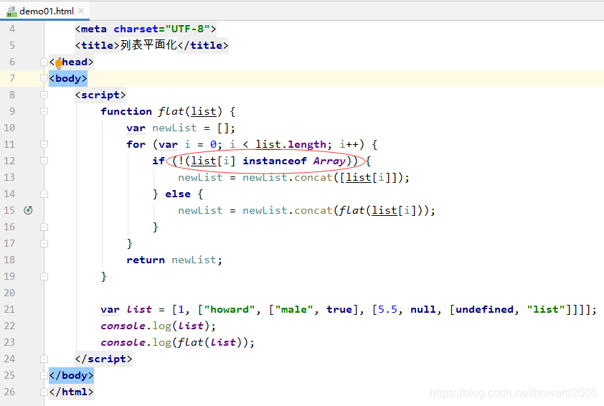Click 'var newList = [];' declaration
This screenshot has height=406, width=604.
(181, 128)
